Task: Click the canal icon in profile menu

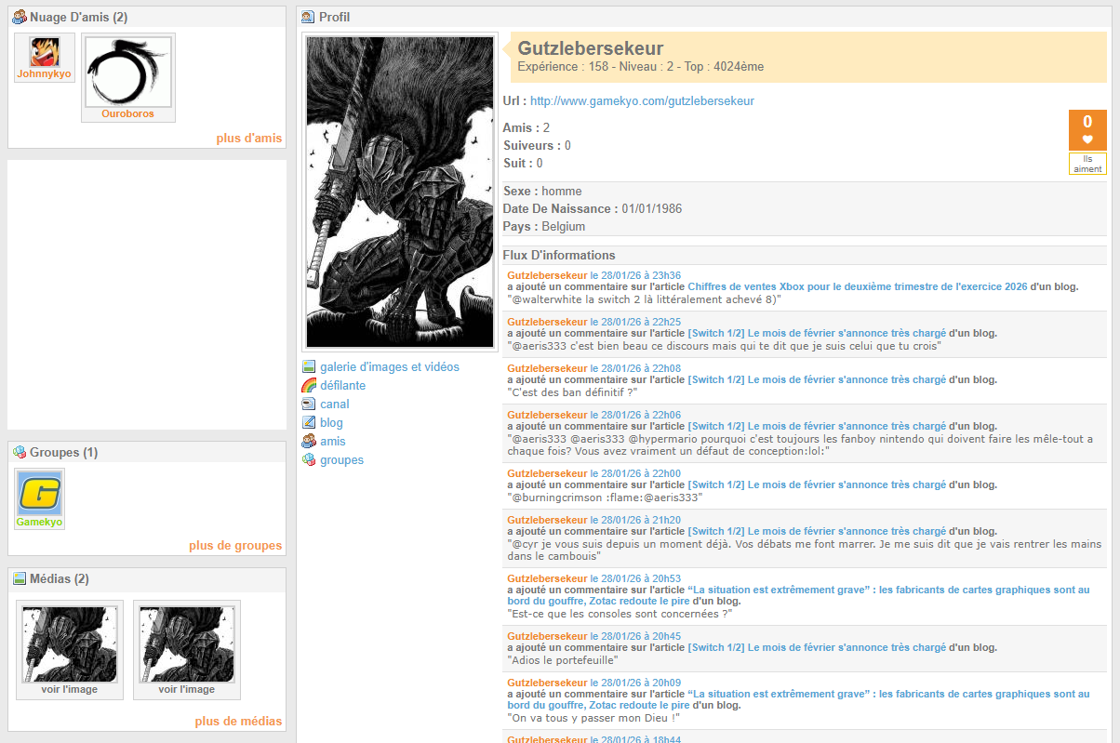Action: coord(309,405)
